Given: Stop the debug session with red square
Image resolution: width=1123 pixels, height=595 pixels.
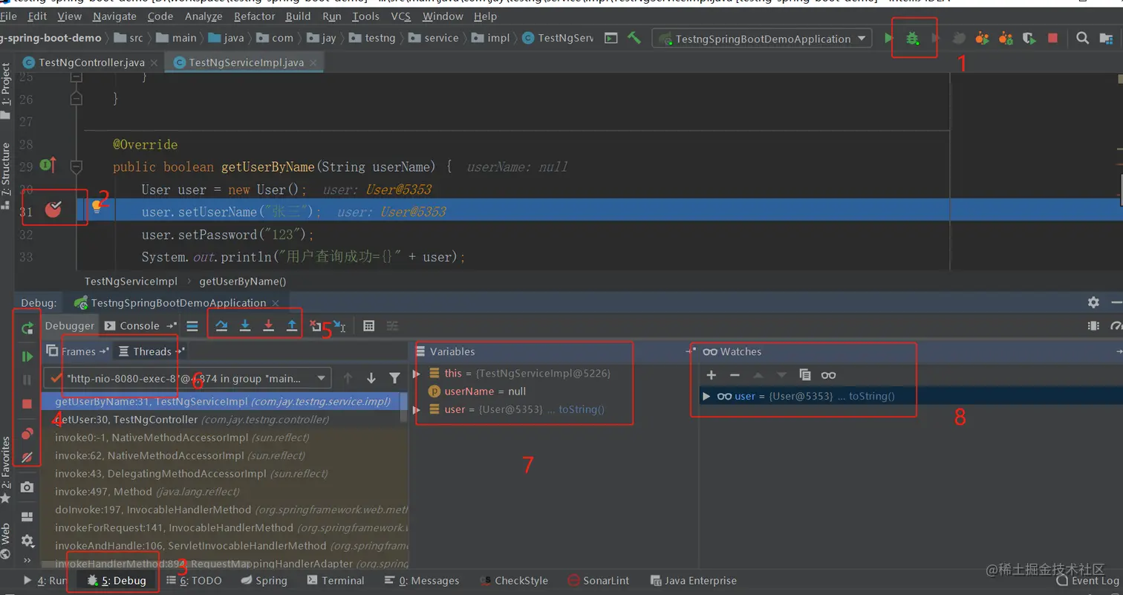Looking at the screenshot, I should [27, 404].
